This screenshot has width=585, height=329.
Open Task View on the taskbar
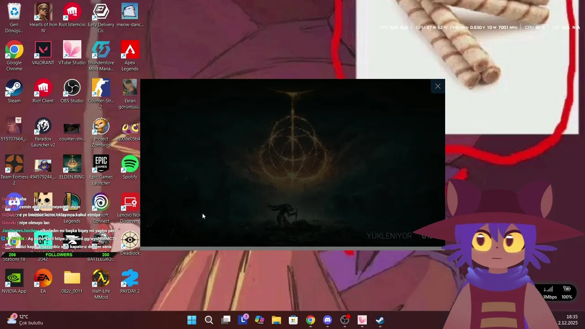point(226,320)
